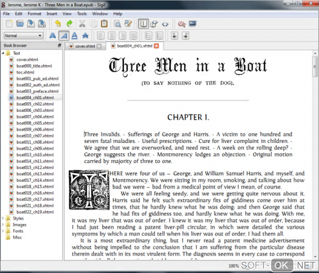The height and width of the screenshot is (273, 319).
Task: Apply bold formatting
Action: tap(53, 36)
